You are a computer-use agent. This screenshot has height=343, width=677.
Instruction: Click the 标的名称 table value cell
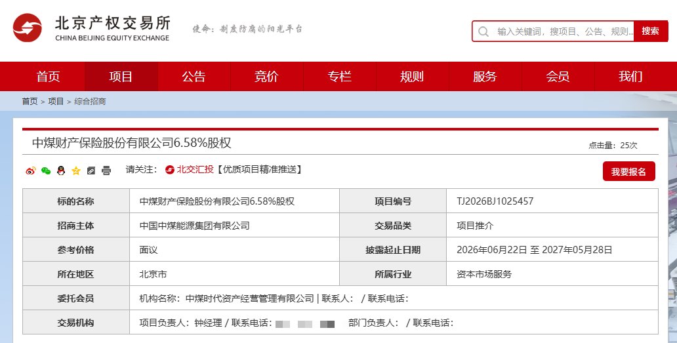click(234, 201)
